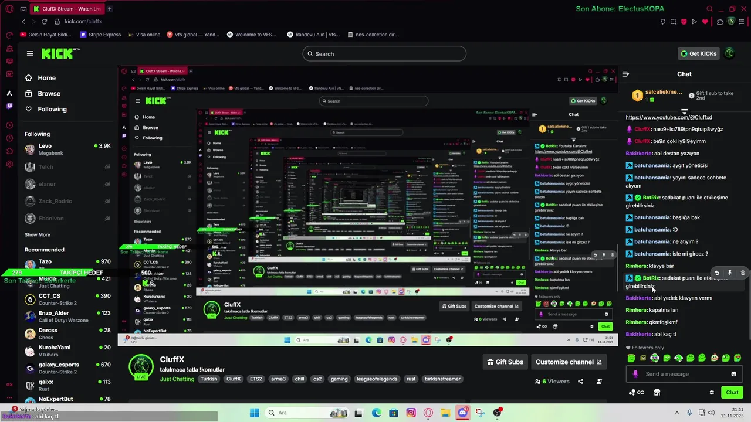Open KICKs gifting icon below message box
The width and height of the screenshot is (751, 422).
[636, 393]
